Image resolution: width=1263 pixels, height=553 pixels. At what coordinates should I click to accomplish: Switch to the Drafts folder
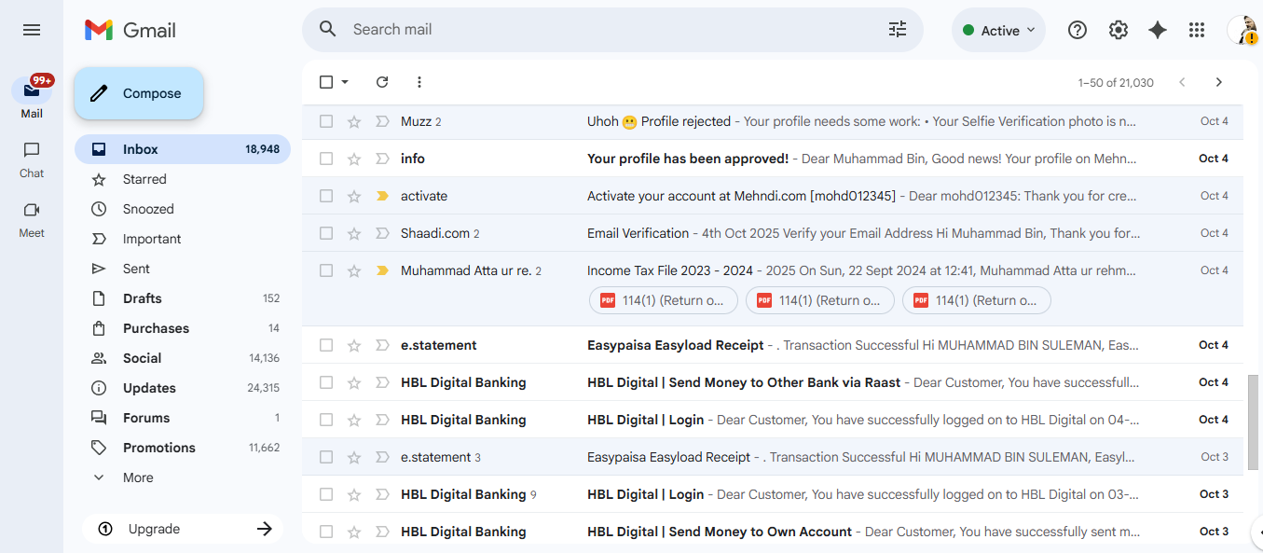[142, 297]
